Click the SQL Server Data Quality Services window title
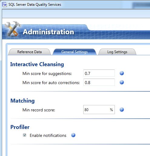Image resolution: width=150 pixels, height=156 pixels. coord(35,5)
